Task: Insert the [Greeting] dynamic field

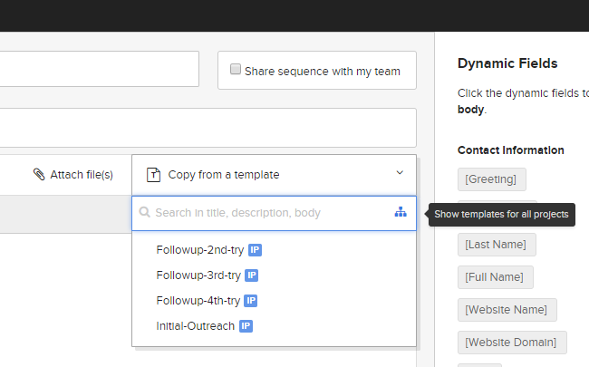Action: 491,179
